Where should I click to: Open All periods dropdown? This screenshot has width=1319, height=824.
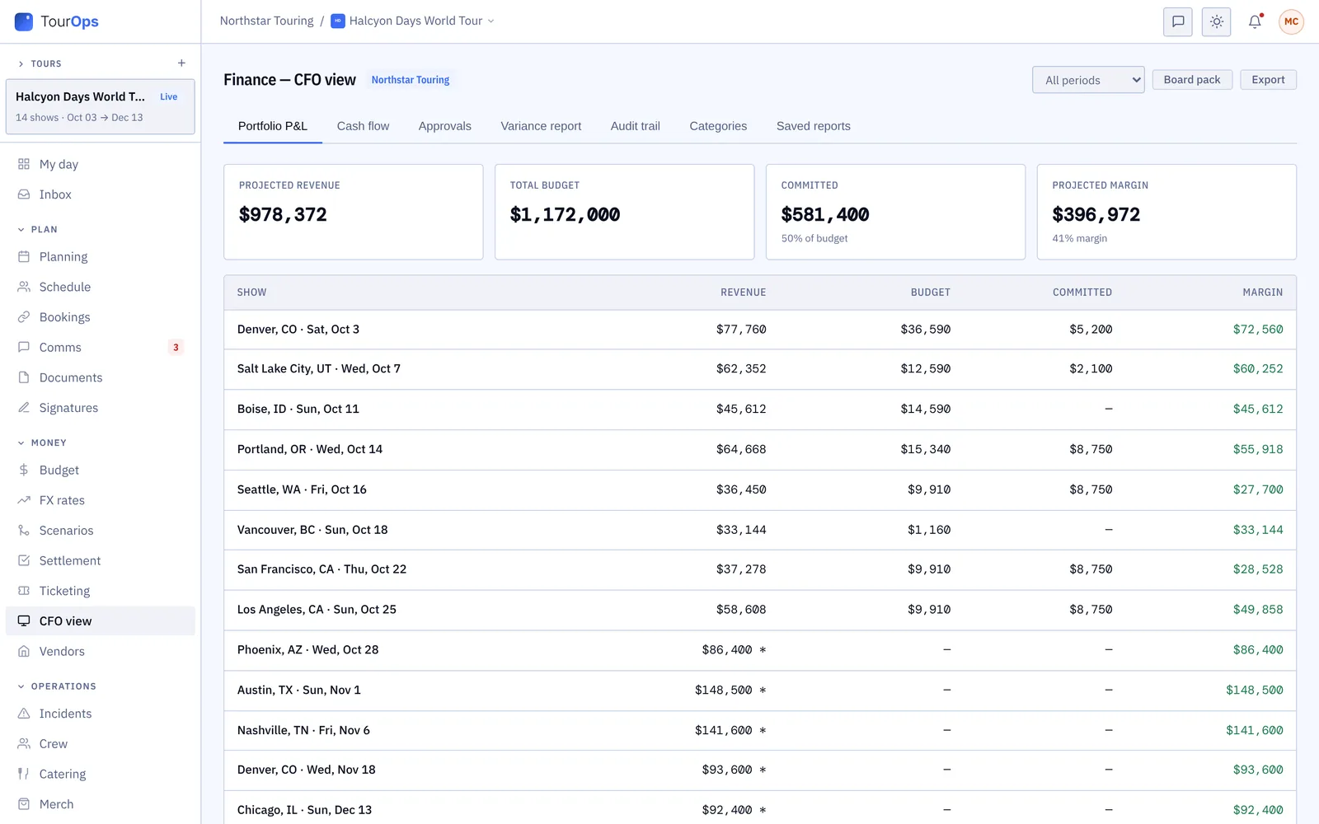(x=1088, y=80)
